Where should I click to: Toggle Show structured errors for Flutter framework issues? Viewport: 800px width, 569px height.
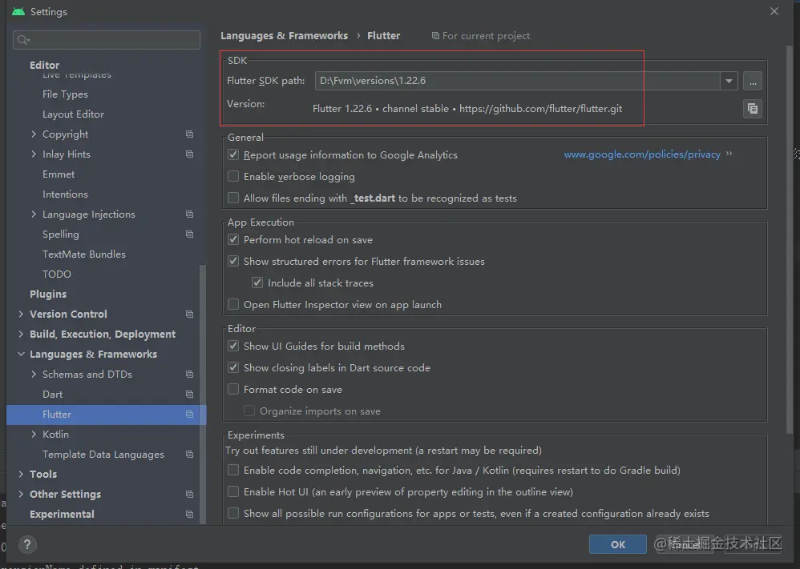233,261
